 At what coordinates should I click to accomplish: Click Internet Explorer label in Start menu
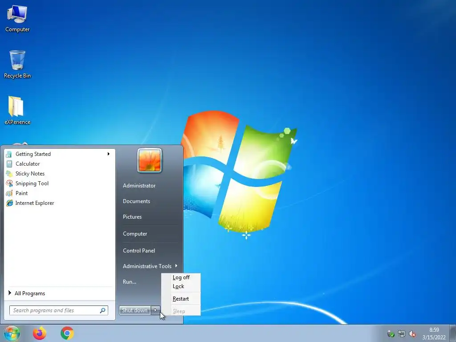35,203
